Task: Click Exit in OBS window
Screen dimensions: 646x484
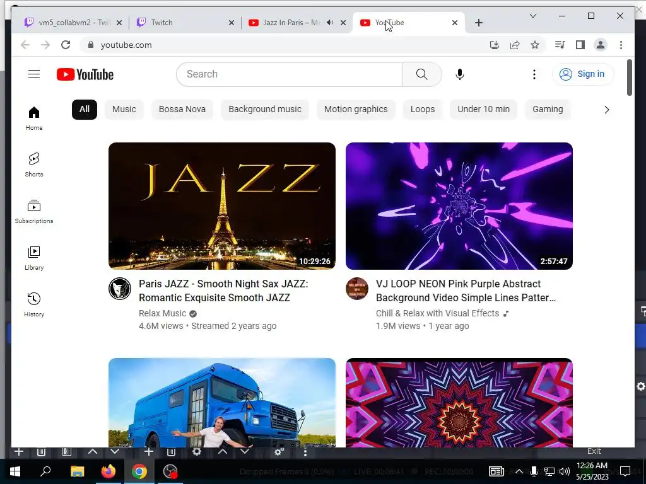Action: tap(594, 451)
